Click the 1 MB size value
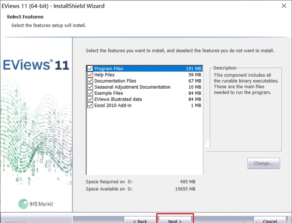This screenshot has width=292, height=223. click(196, 105)
